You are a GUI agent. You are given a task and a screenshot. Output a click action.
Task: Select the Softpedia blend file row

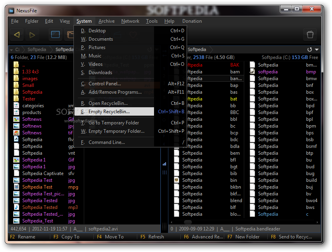click(209, 201)
